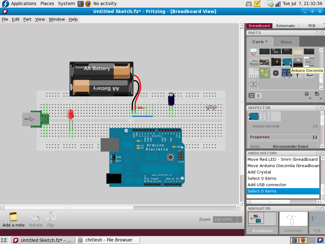
Task: Choose the lightning bolt power part
Action: point(276,62)
